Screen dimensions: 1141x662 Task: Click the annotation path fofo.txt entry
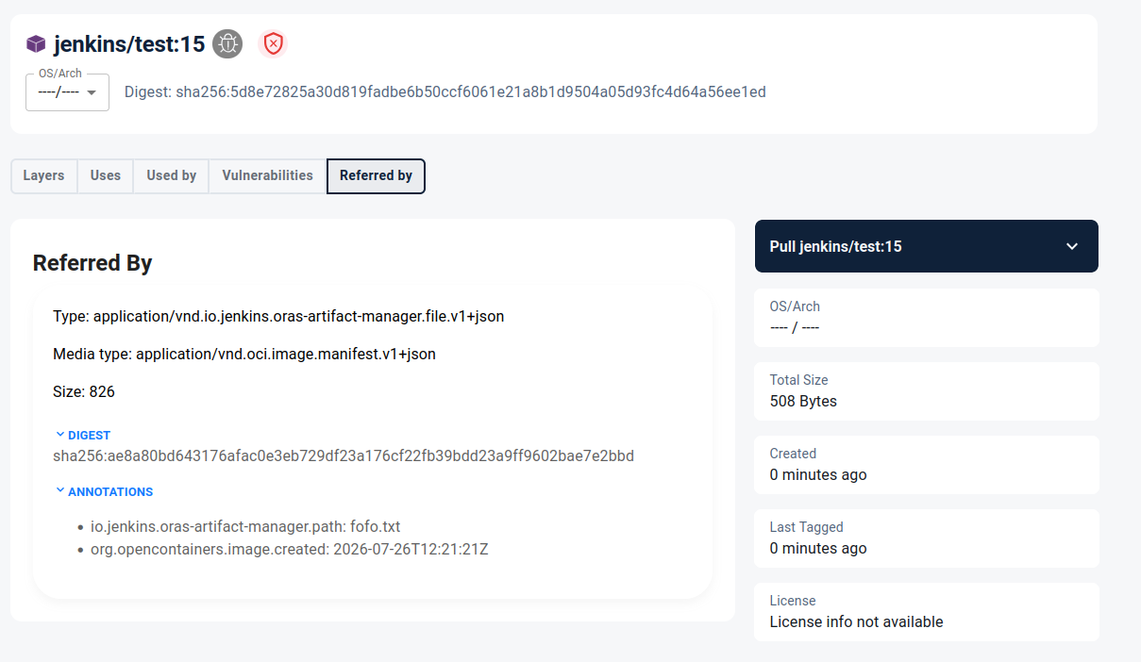click(245, 526)
